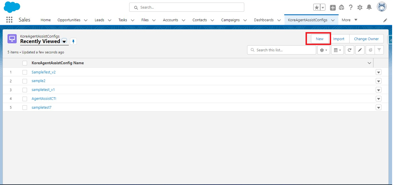Open the List View Controls gear dropdown
The height and width of the screenshot is (185, 395).
(323, 50)
